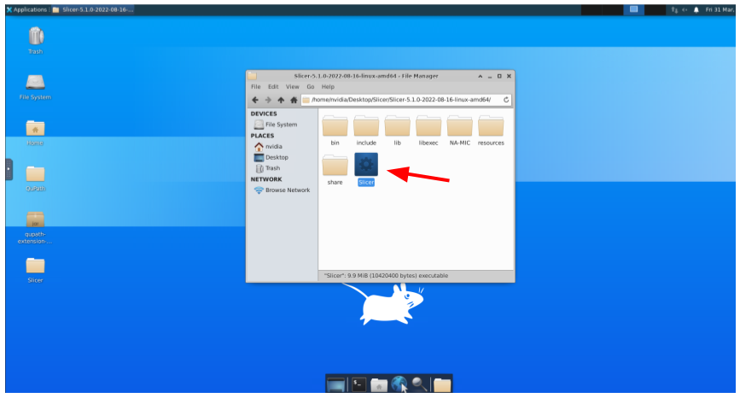Screen dimensions: 740x398
Task: Open the View menu
Action: (293, 87)
